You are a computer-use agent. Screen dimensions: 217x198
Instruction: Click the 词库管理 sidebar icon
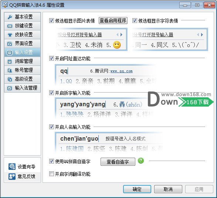[x=10, y=61]
